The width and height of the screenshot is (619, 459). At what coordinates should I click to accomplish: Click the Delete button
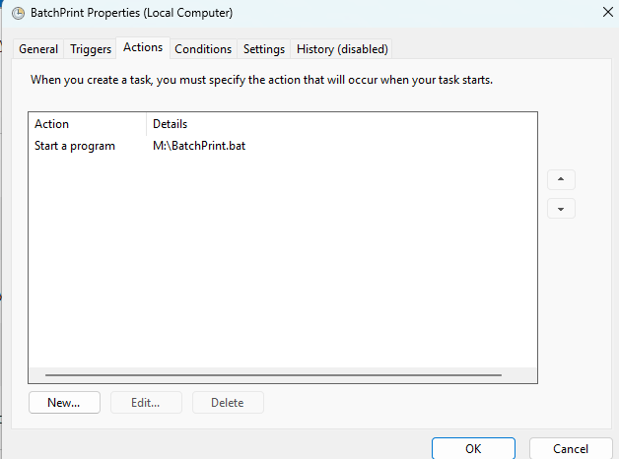click(x=228, y=402)
